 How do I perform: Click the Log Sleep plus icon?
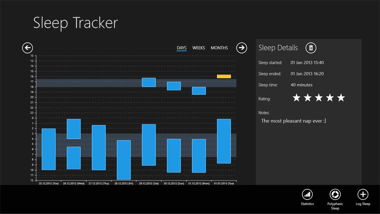363,195
